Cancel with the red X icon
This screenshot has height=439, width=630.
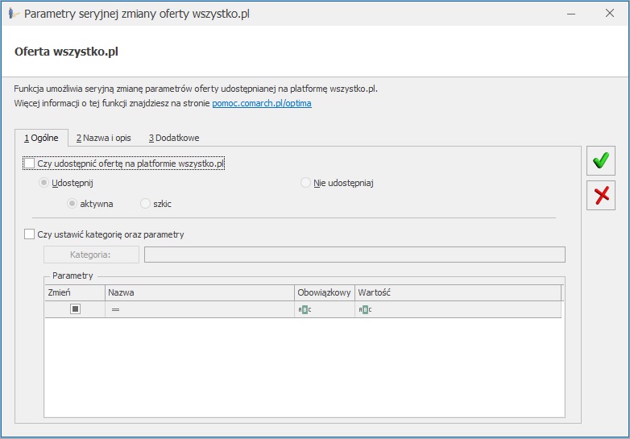(x=601, y=196)
